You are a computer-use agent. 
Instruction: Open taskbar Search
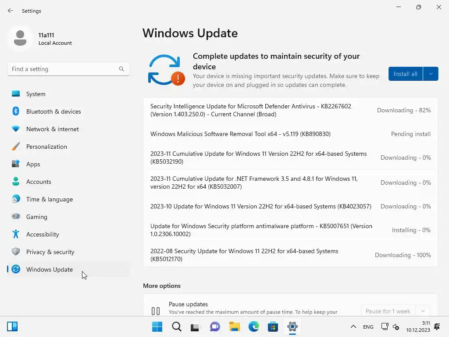(176, 326)
